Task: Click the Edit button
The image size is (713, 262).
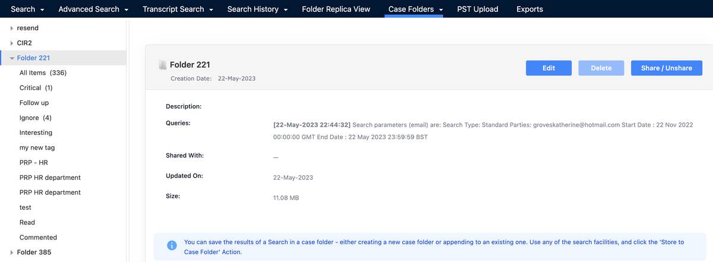Action: coord(548,68)
